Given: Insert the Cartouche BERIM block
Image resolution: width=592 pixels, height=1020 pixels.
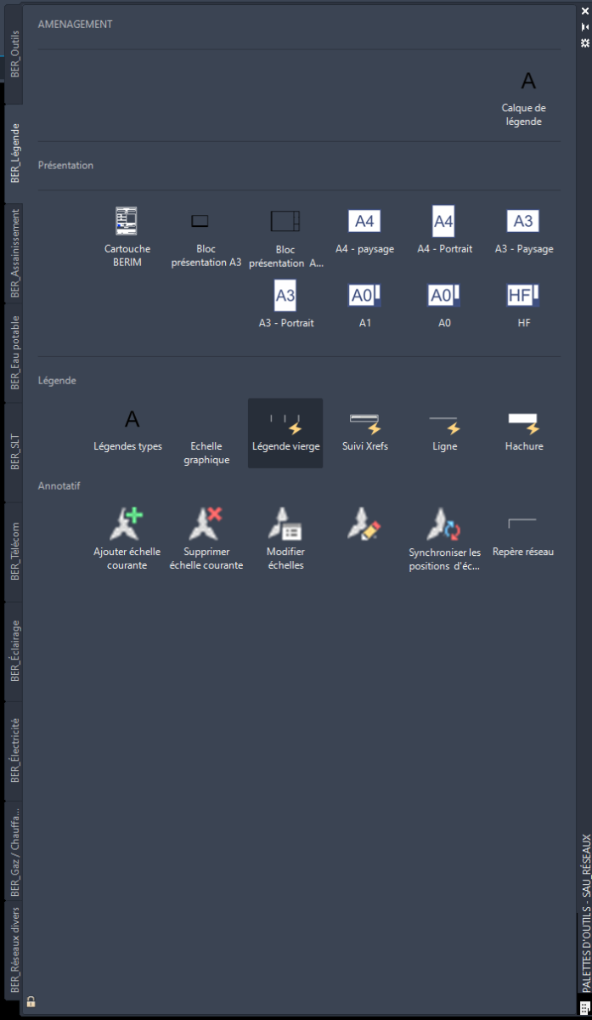Looking at the screenshot, I should point(127,237).
